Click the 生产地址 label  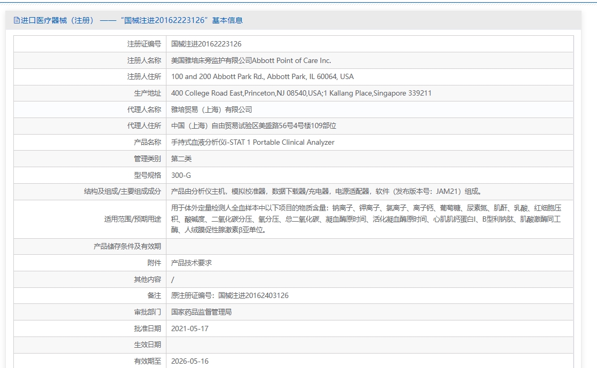click(147, 93)
